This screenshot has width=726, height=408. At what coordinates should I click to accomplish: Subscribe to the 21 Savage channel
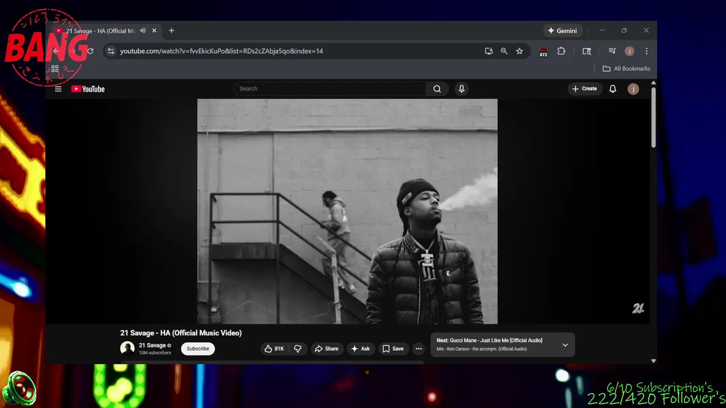click(x=198, y=349)
